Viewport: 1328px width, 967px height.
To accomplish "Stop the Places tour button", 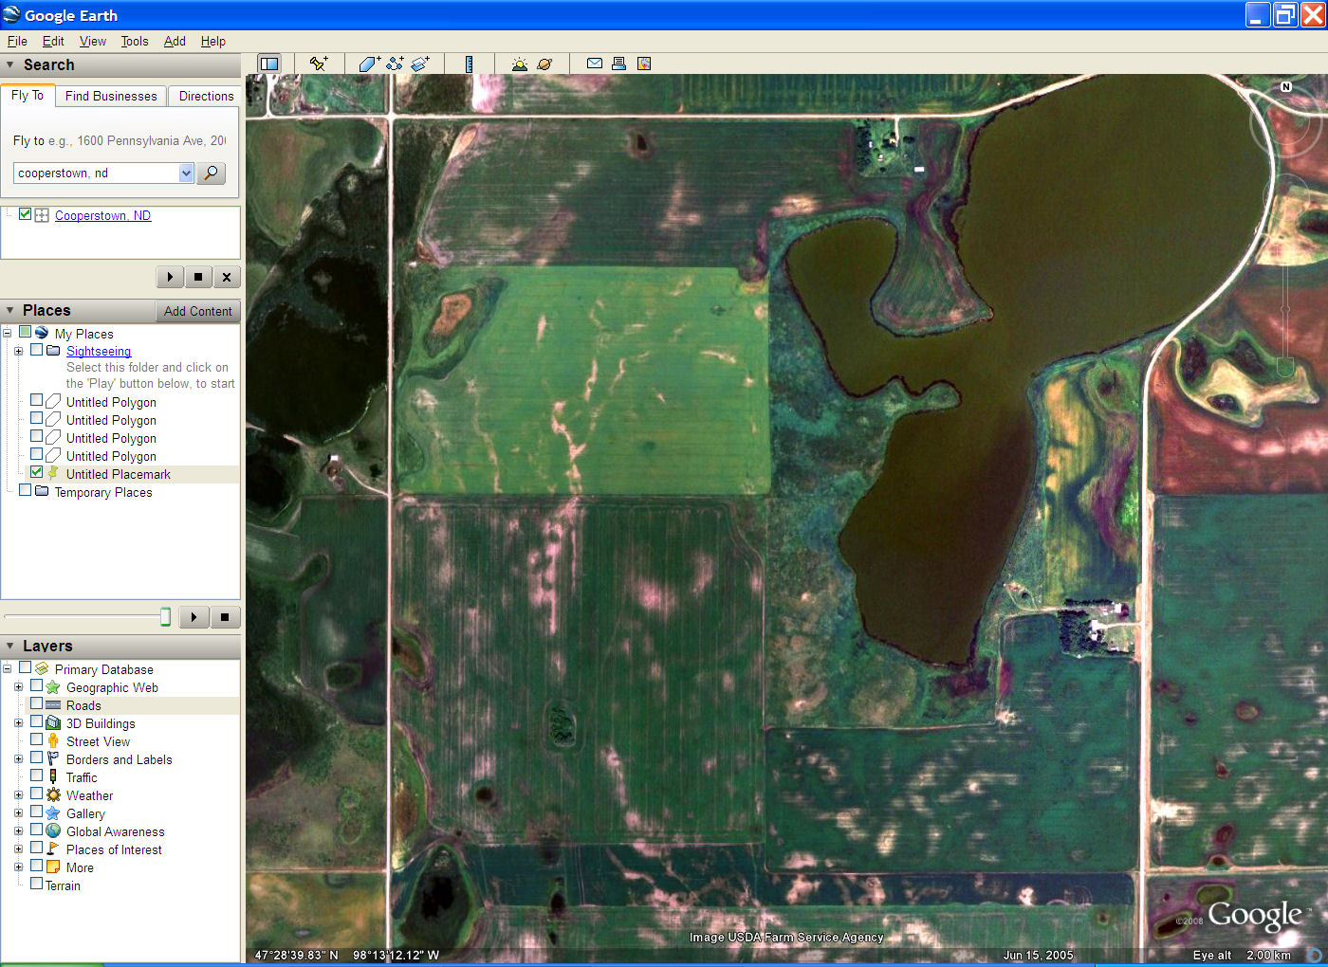I will 225,617.
